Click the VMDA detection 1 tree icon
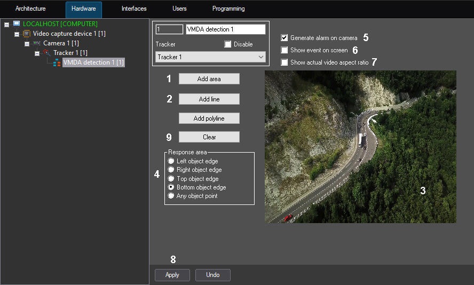Image resolution: width=474 pixels, height=285 pixels. coord(57,62)
